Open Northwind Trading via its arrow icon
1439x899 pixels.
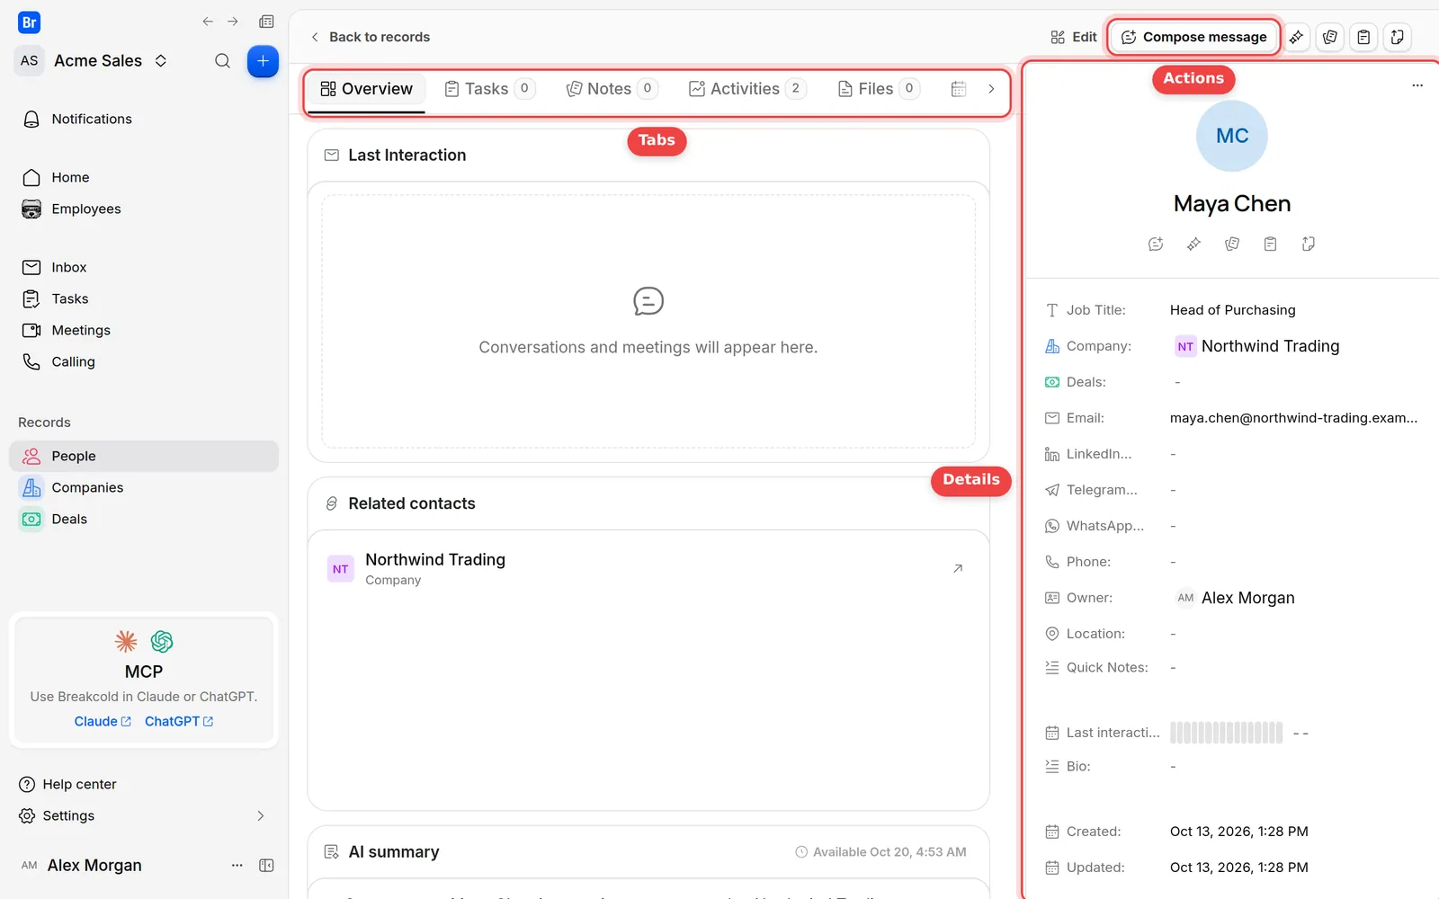(958, 568)
